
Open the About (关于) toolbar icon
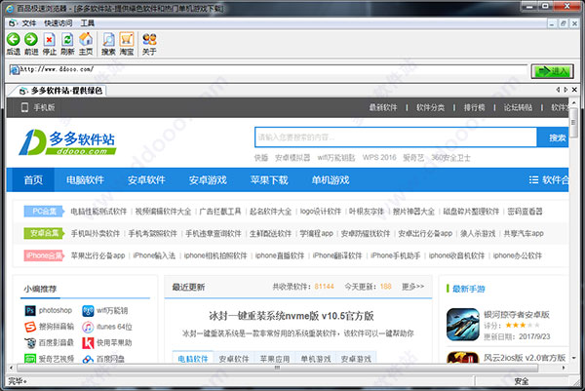(149, 40)
